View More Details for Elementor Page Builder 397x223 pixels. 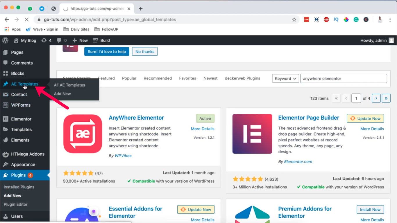click(x=372, y=129)
